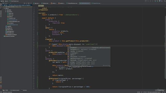166x93 pixels.
Task: Click the 'live' breadcrumb in navigation bar
Action: point(2,1)
